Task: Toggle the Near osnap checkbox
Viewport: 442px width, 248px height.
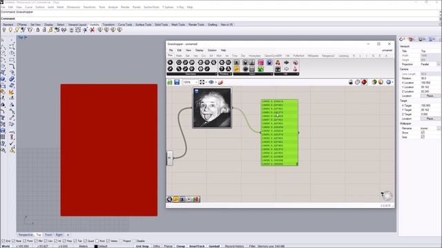Action: [x=14, y=241]
